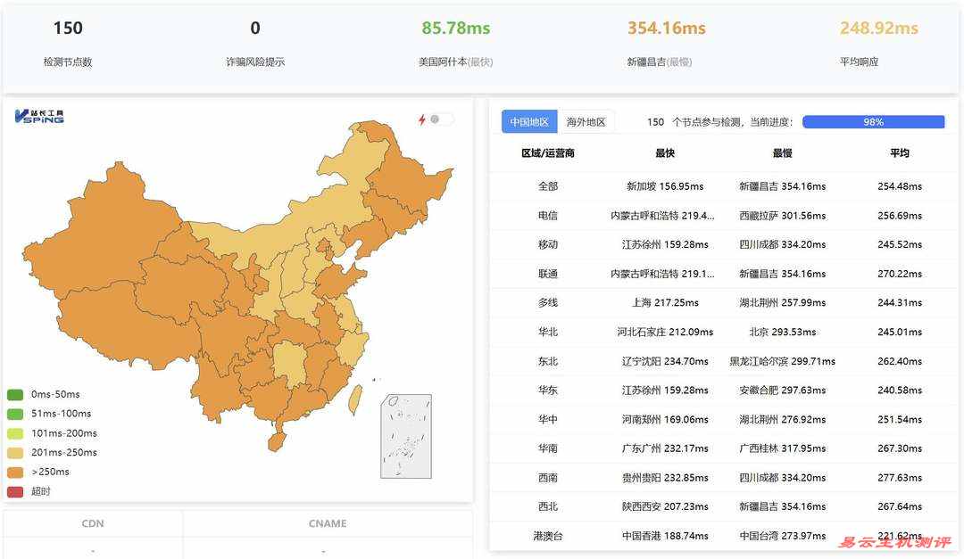Click the SPING webmaster tools logo
The image size is (964, 559).
click(x=39, y=116)
